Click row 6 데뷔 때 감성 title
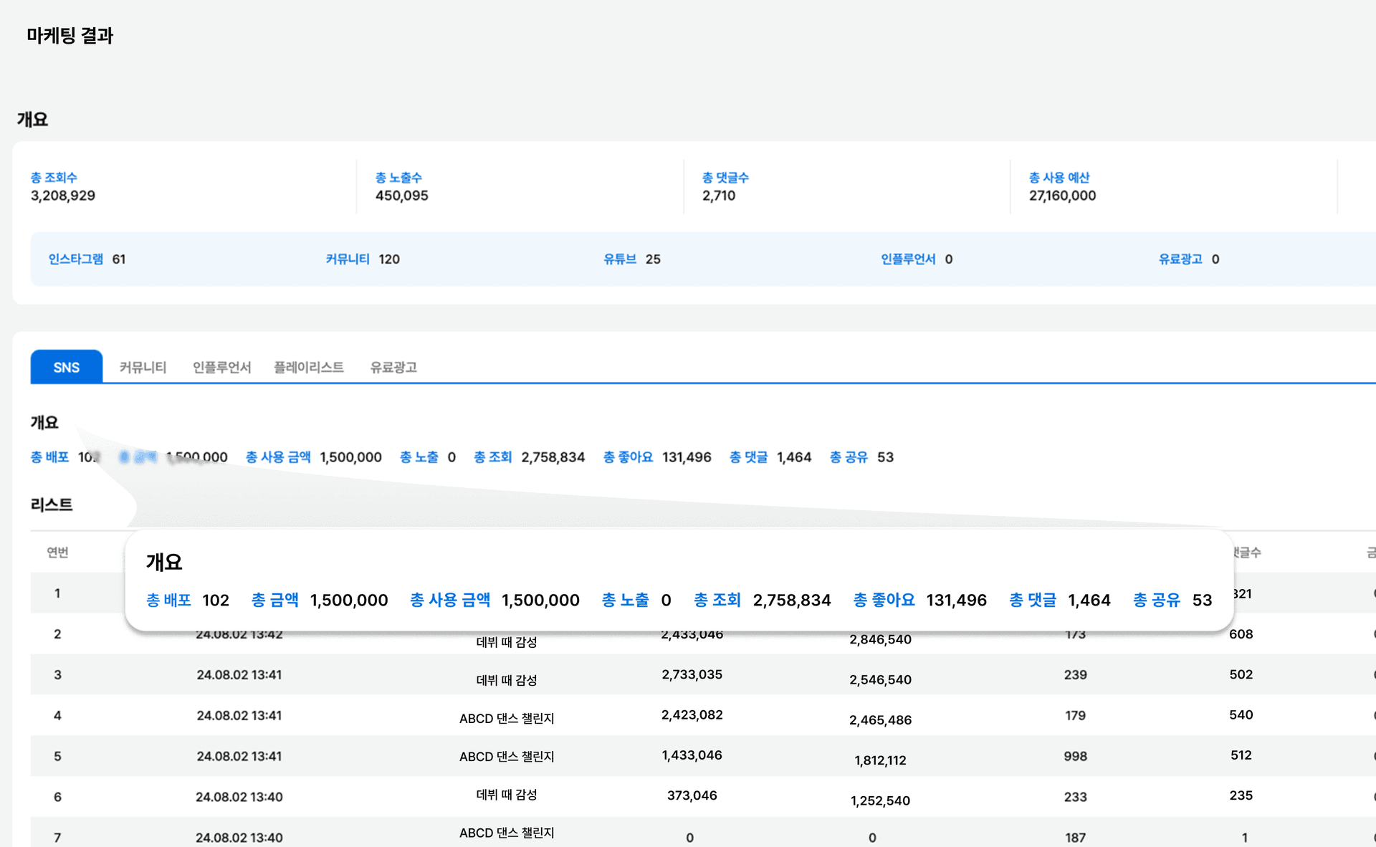The image size is (1376, 847). pyautogui.click(x=507, y=795)
